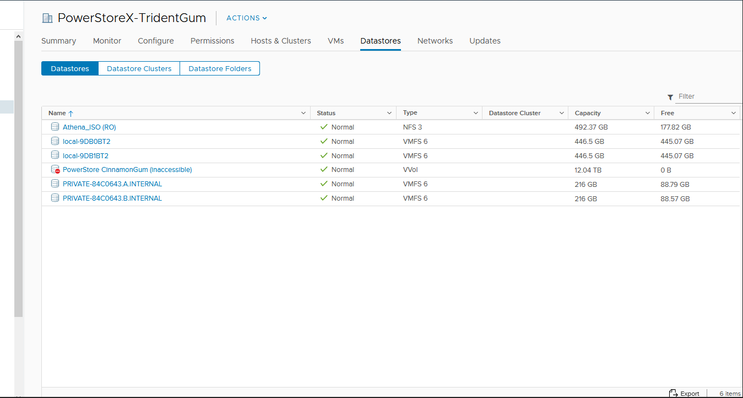Select the 492.37 GB capacity cell

(x=592, y=127)
